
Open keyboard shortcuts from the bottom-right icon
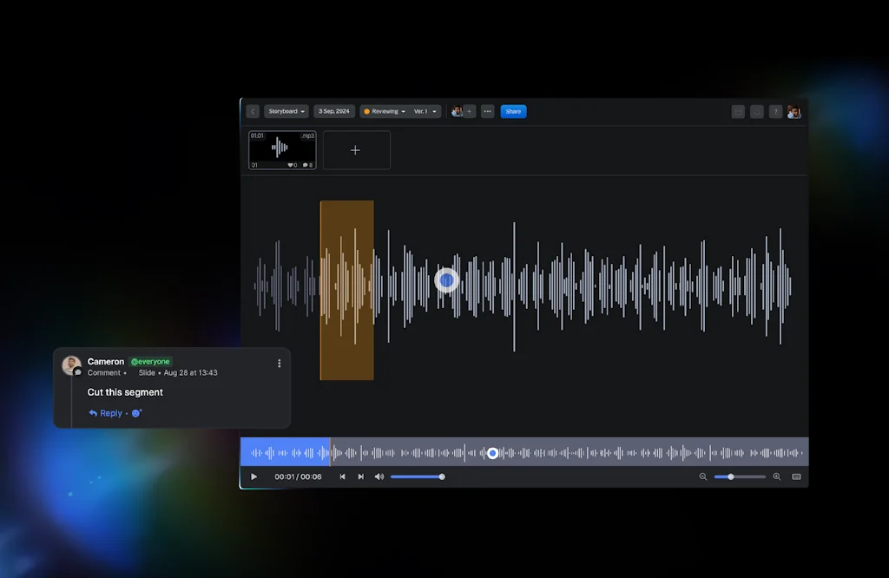pyautogui.click(x=796, y=476)
